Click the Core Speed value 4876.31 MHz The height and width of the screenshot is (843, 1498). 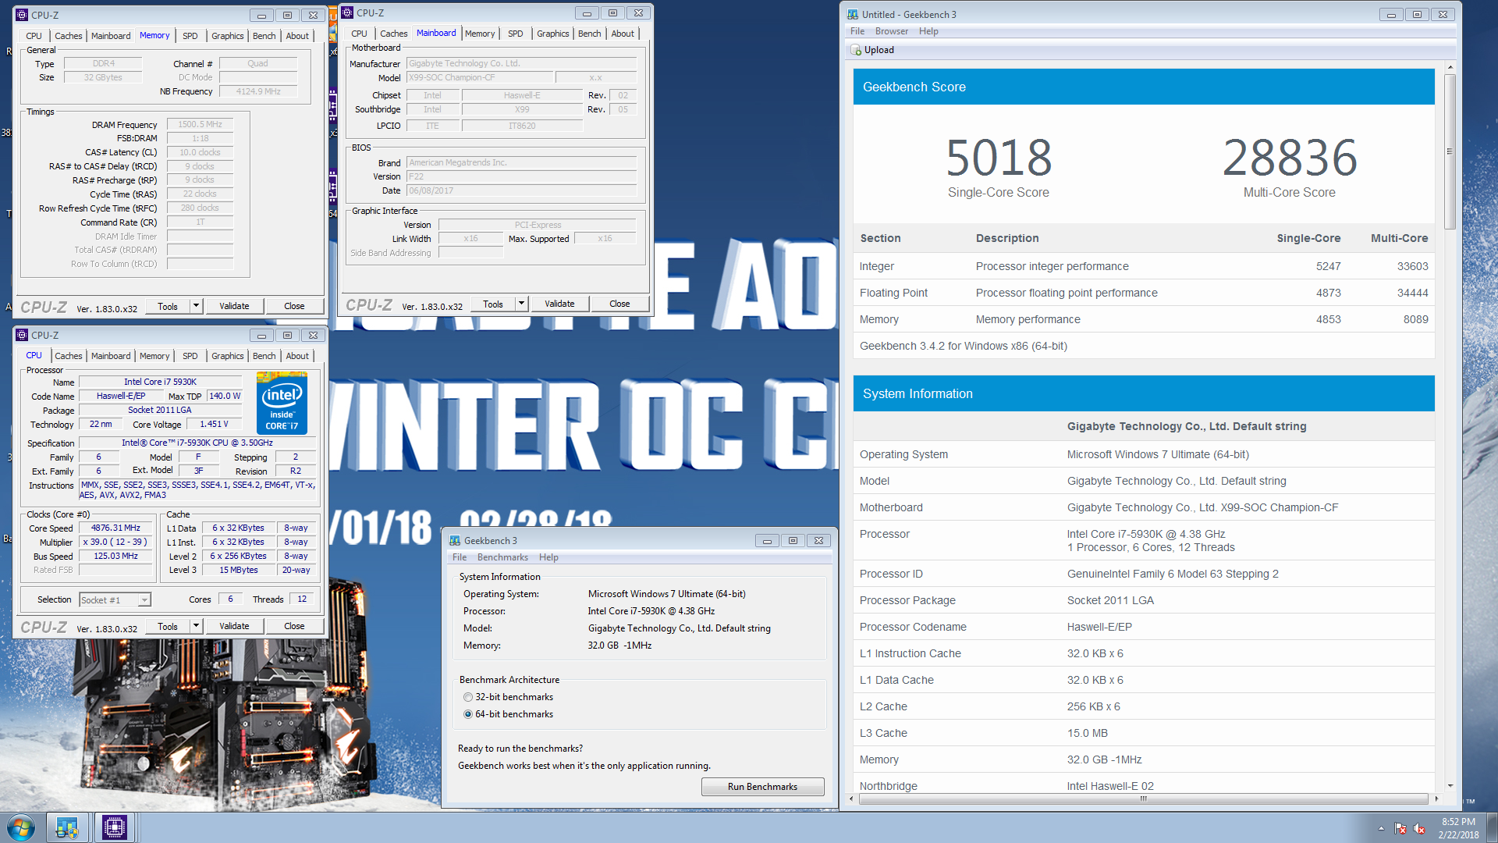(x=115, y=528)
